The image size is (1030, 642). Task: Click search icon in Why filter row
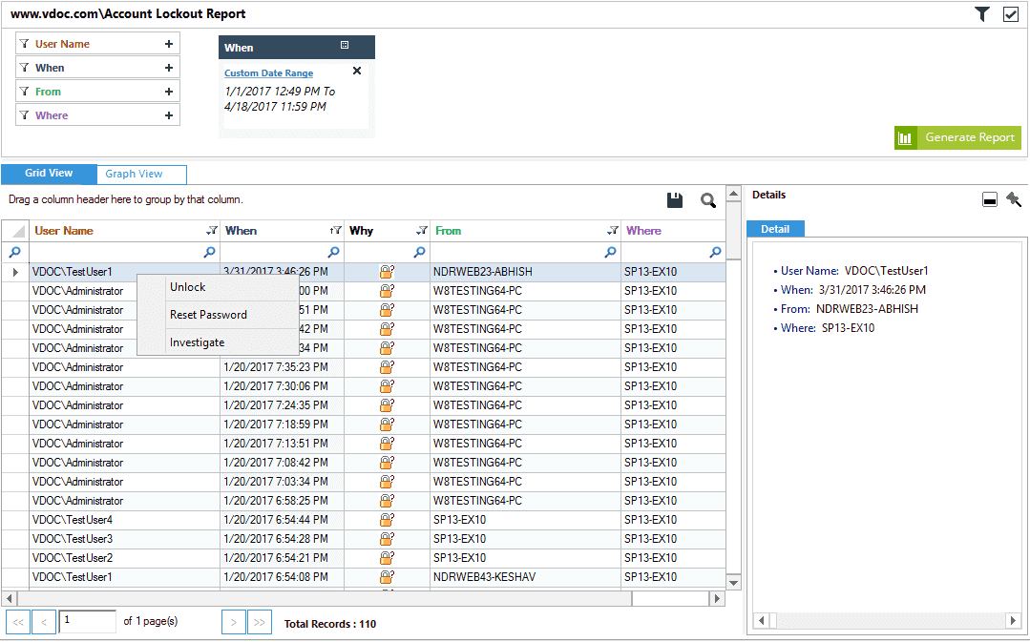(x=419, y=252)
